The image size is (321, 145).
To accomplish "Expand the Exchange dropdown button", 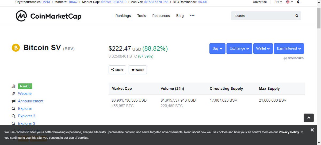I will pyautogui.click(x=239, y=48).
